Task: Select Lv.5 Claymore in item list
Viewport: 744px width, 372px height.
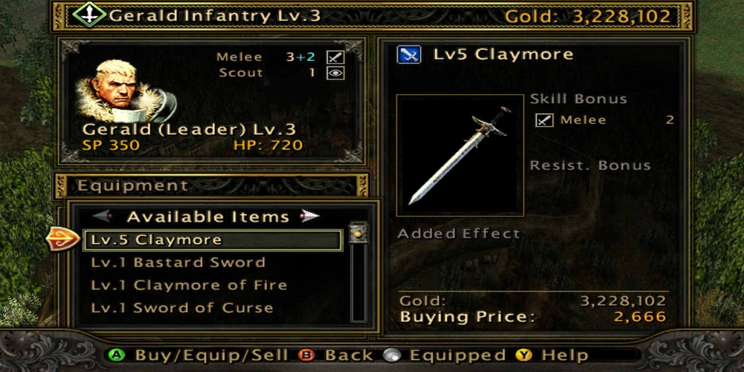Action: [213, 240]
